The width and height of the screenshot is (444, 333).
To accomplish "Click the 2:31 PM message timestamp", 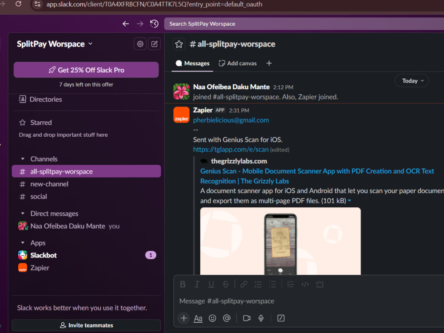I will pos(239,111).
